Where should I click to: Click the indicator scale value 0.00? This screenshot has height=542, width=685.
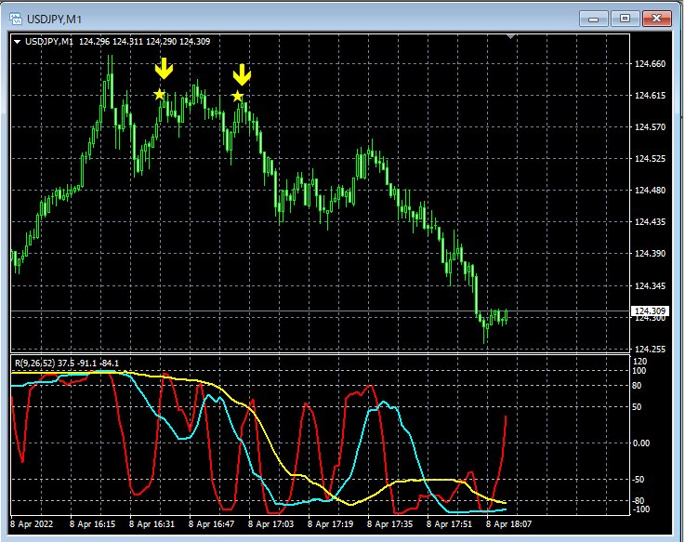pos(641,443)
